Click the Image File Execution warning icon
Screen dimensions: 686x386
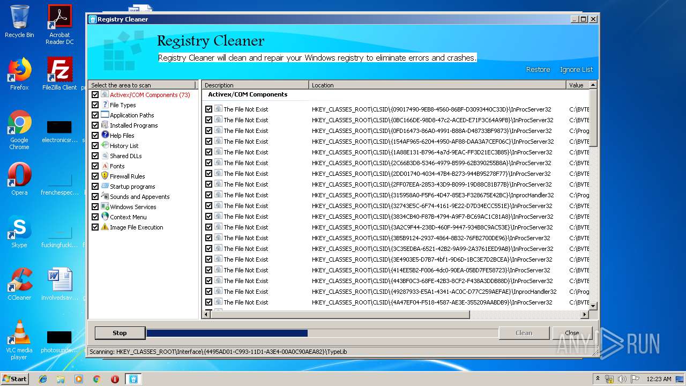(105, 227)
